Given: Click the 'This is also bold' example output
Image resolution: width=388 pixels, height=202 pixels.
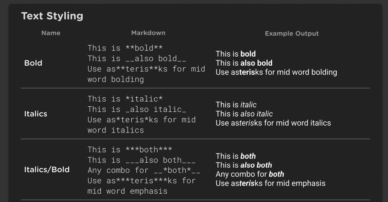Looking at the screenshot, I should click(244, 63).
